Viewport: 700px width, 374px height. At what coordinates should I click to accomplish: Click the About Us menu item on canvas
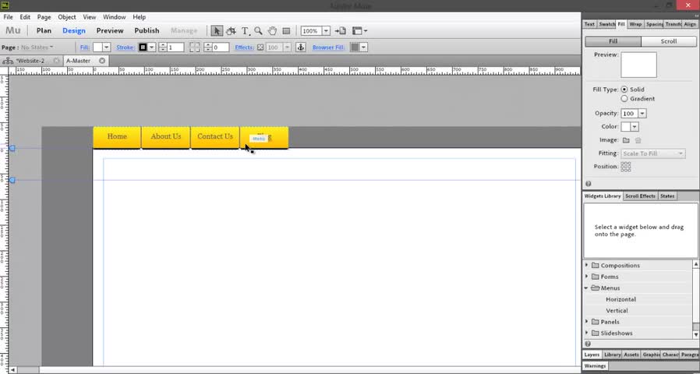coord(165,136)
